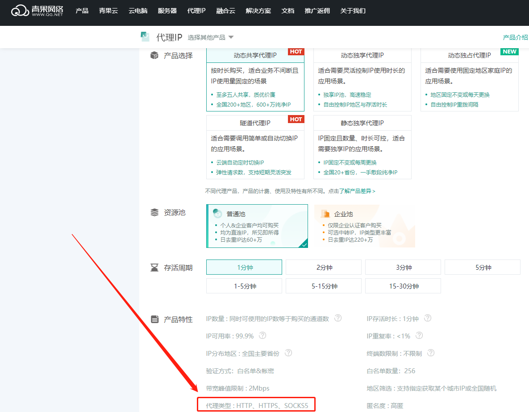This screenshot has height=412, width=529.
Task: Select 1分钟 survival period
Action: pos(244,267)
